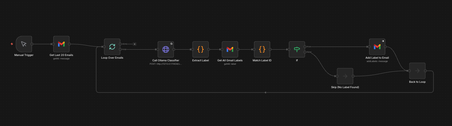452x126 pixels.
Task: Click the Manual Trigger output handle
Action: point(32,44)
